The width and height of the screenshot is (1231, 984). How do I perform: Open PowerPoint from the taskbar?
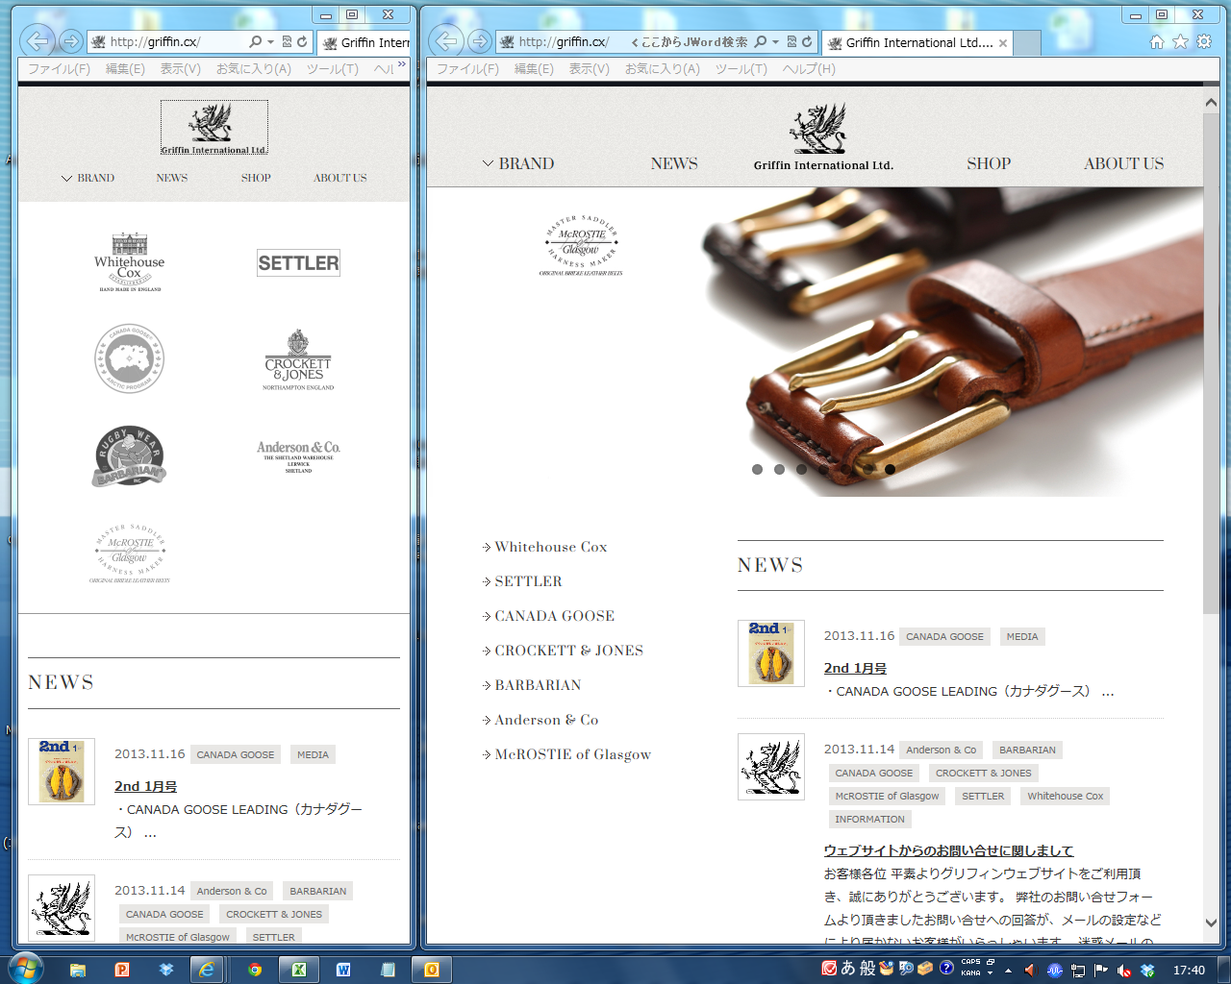[x=122, y=970]
